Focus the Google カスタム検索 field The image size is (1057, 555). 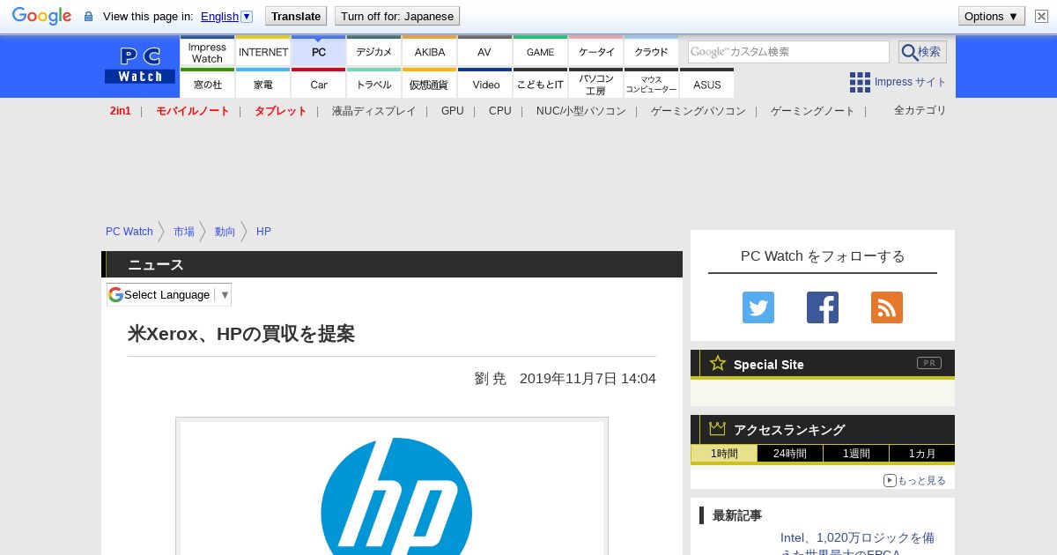[788, 52]
